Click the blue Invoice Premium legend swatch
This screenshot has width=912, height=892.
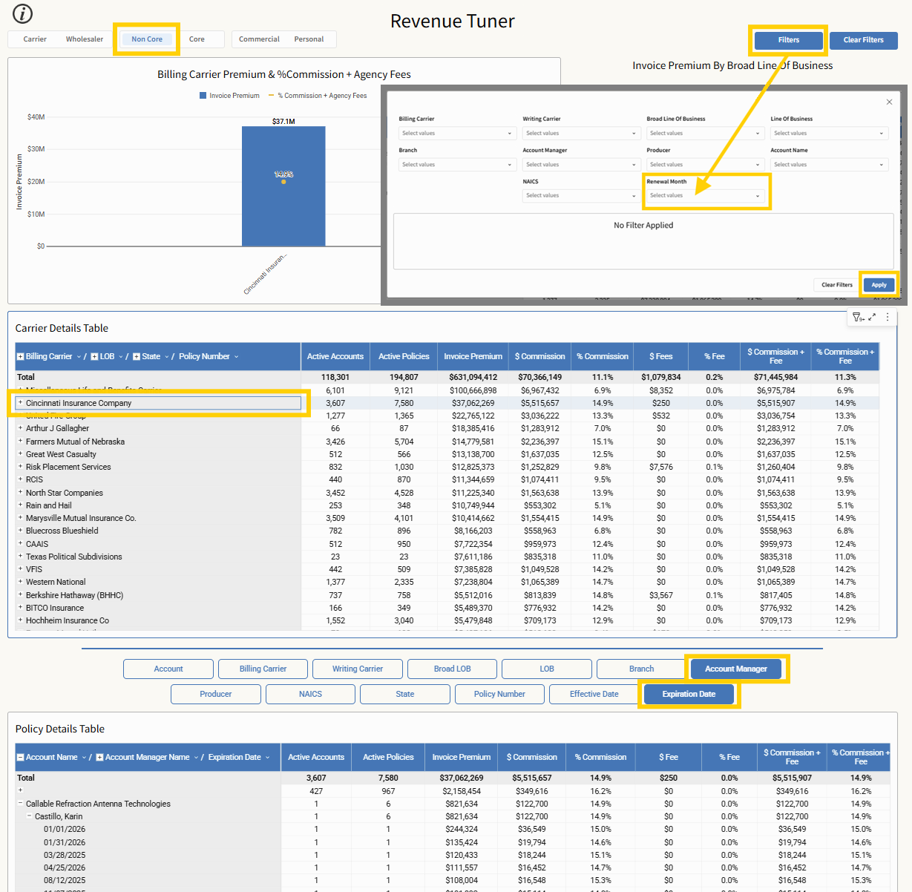[x=203, y=96]
